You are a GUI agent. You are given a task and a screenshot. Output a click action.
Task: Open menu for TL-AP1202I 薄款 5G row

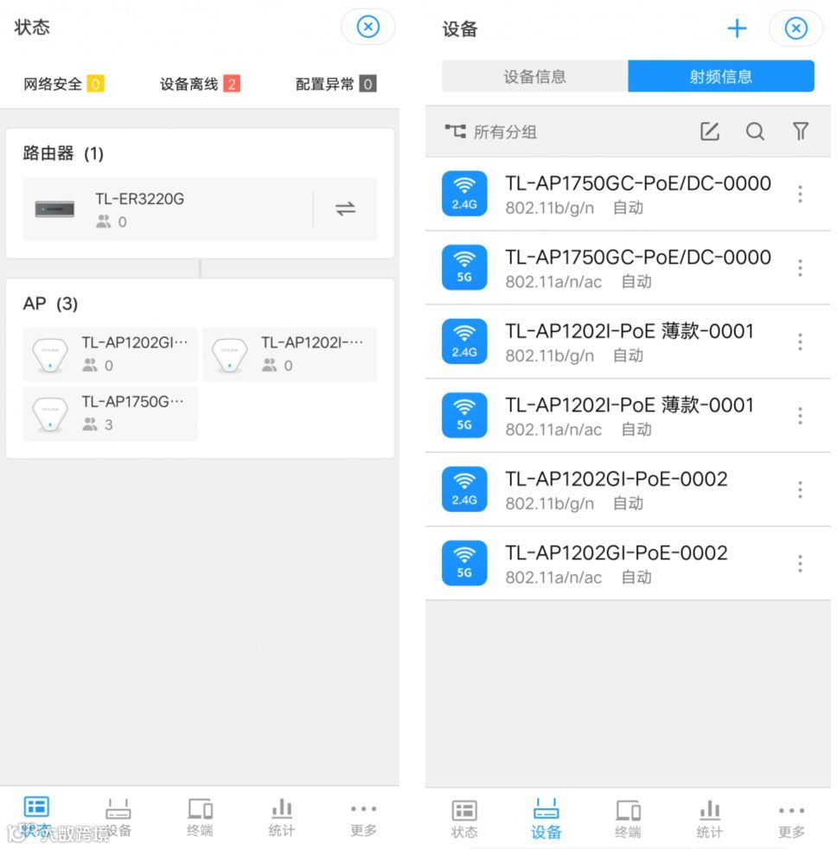click(x=800, y=416)
